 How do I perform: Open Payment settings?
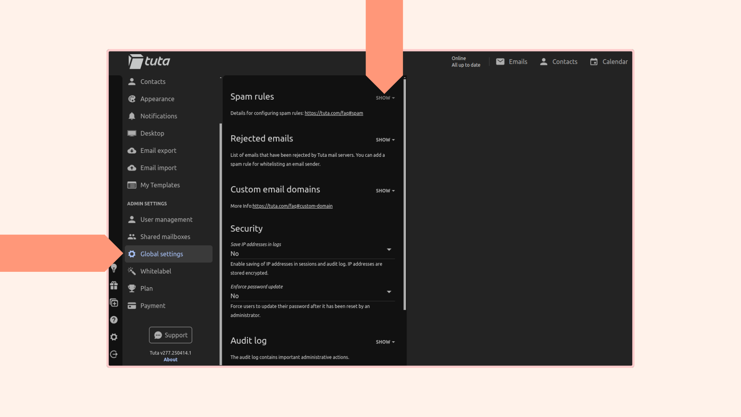168,306
